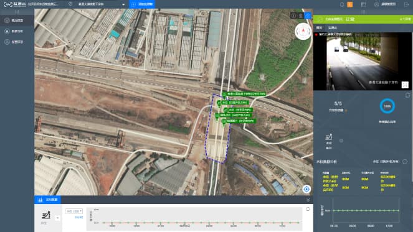Viewport: 413px width, 232px height.
Task: Select the second item in the left sidebar
Action: point(17,31)
